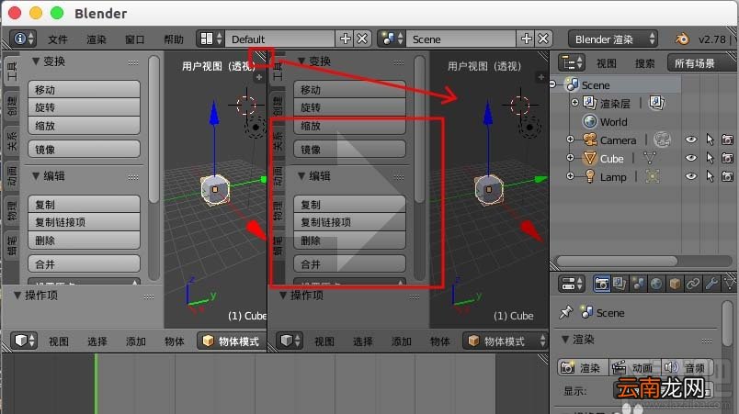
Task: Switch to 创建 tab in left tool shelf
Action: [12, 105]
